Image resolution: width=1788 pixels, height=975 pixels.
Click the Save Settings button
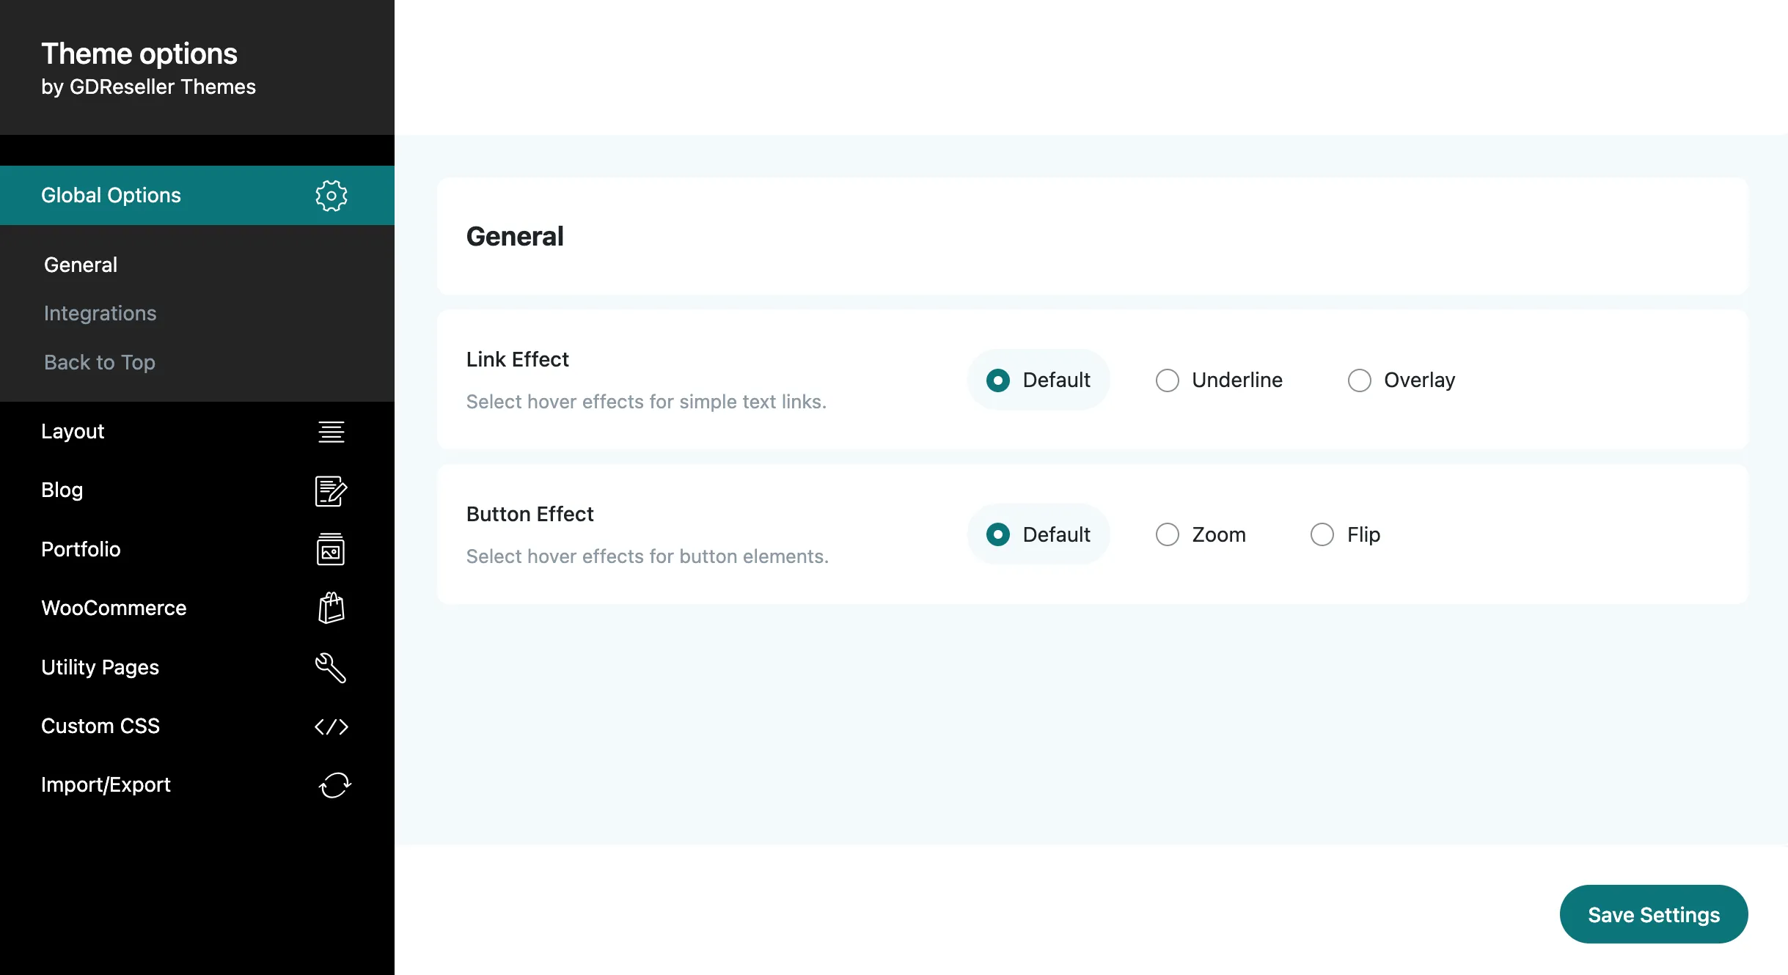coord(1654,914)
